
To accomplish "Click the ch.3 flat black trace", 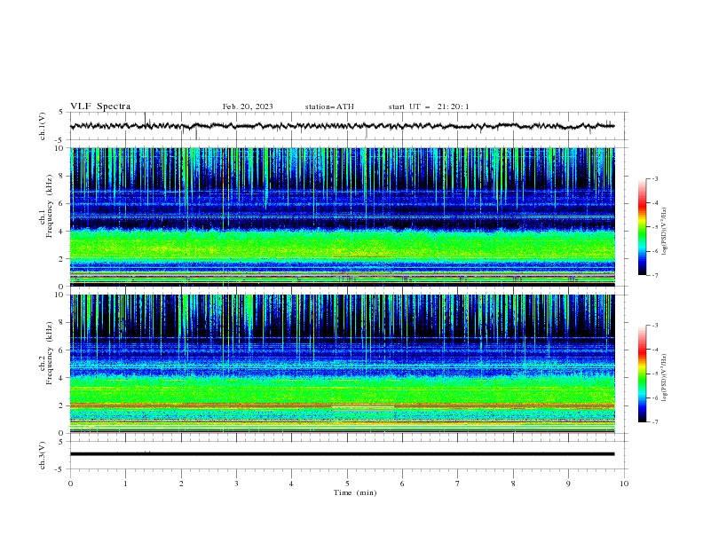I will tap(342, 454).
